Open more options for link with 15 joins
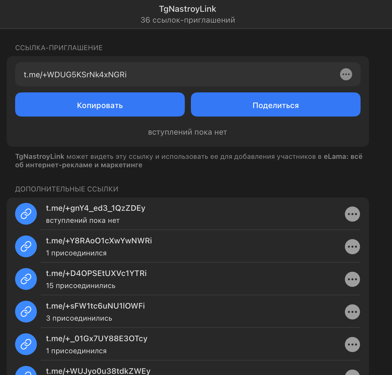 click(x=352, y=279)
